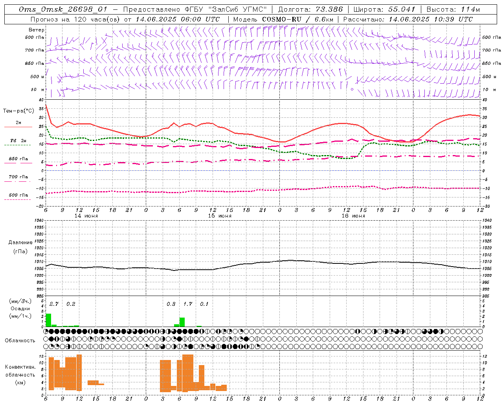Select the Высота: 114м field
The image size is (503, 402).
click(453, 9)
